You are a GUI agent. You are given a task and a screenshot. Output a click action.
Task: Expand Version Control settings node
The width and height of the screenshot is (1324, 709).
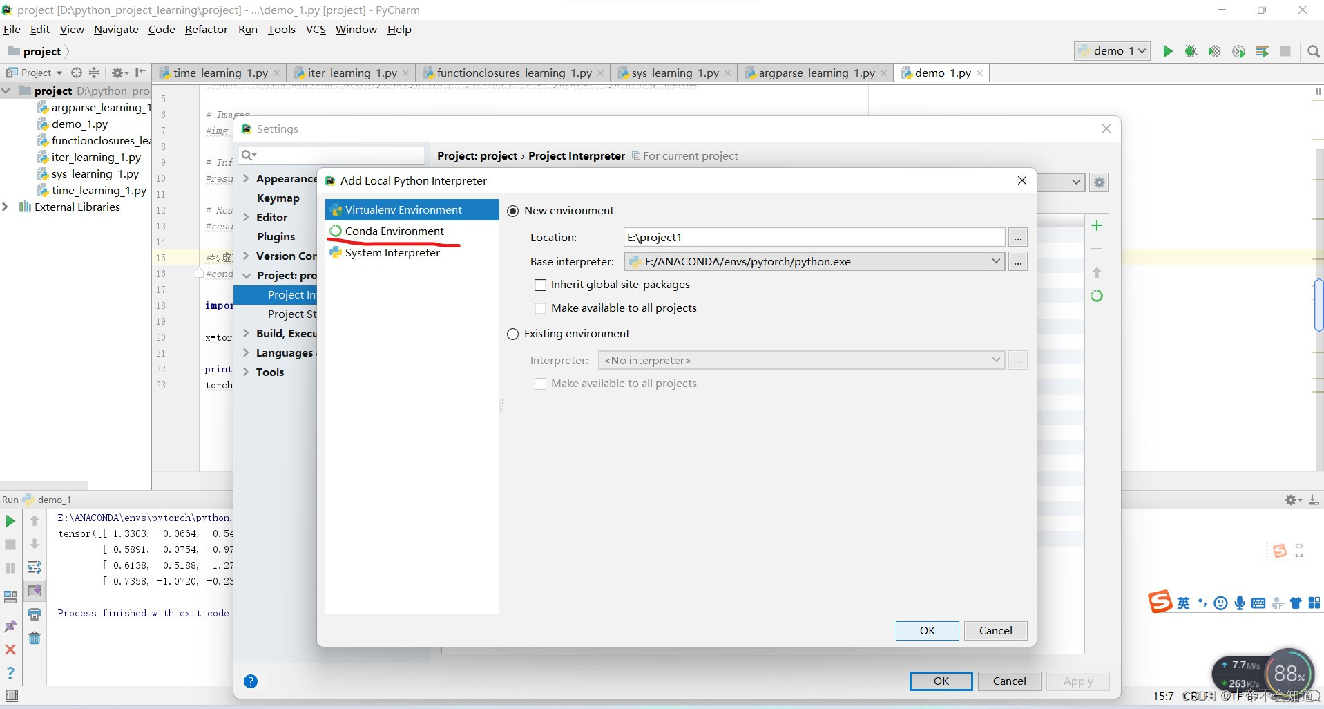(x=246, y=256)
